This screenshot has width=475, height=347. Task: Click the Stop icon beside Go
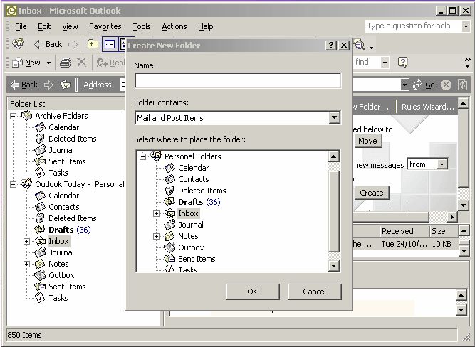(446, 85)
